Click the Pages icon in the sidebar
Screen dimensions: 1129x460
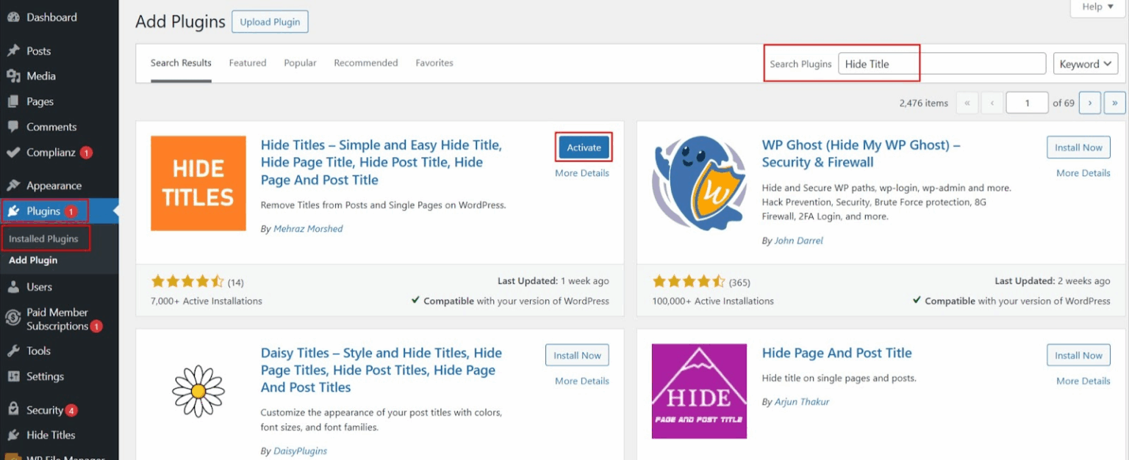coord(13,101)
